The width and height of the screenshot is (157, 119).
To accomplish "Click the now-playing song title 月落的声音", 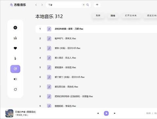I will (x=26, y=112).
